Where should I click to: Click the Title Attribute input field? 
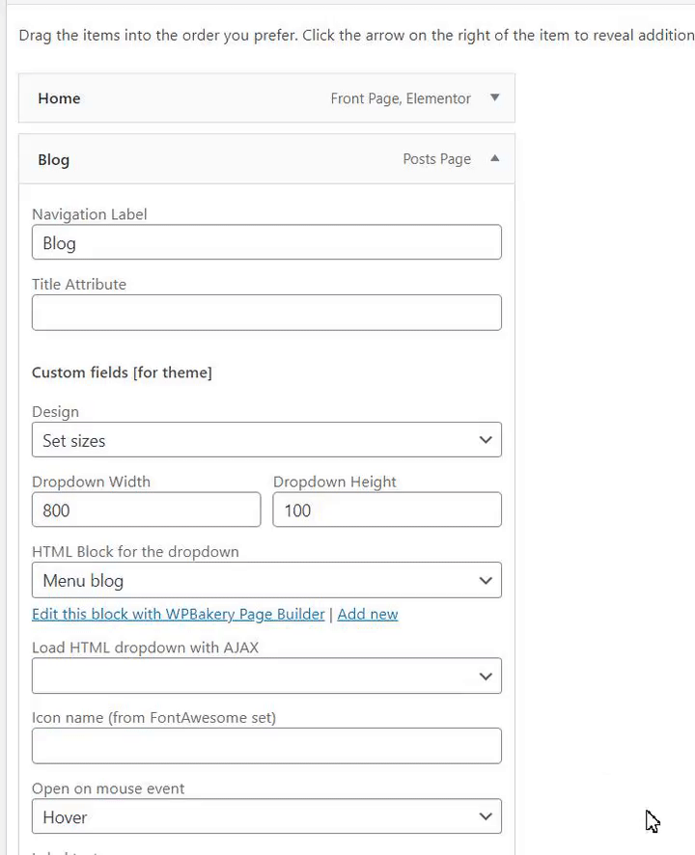(x=266, y=313)
